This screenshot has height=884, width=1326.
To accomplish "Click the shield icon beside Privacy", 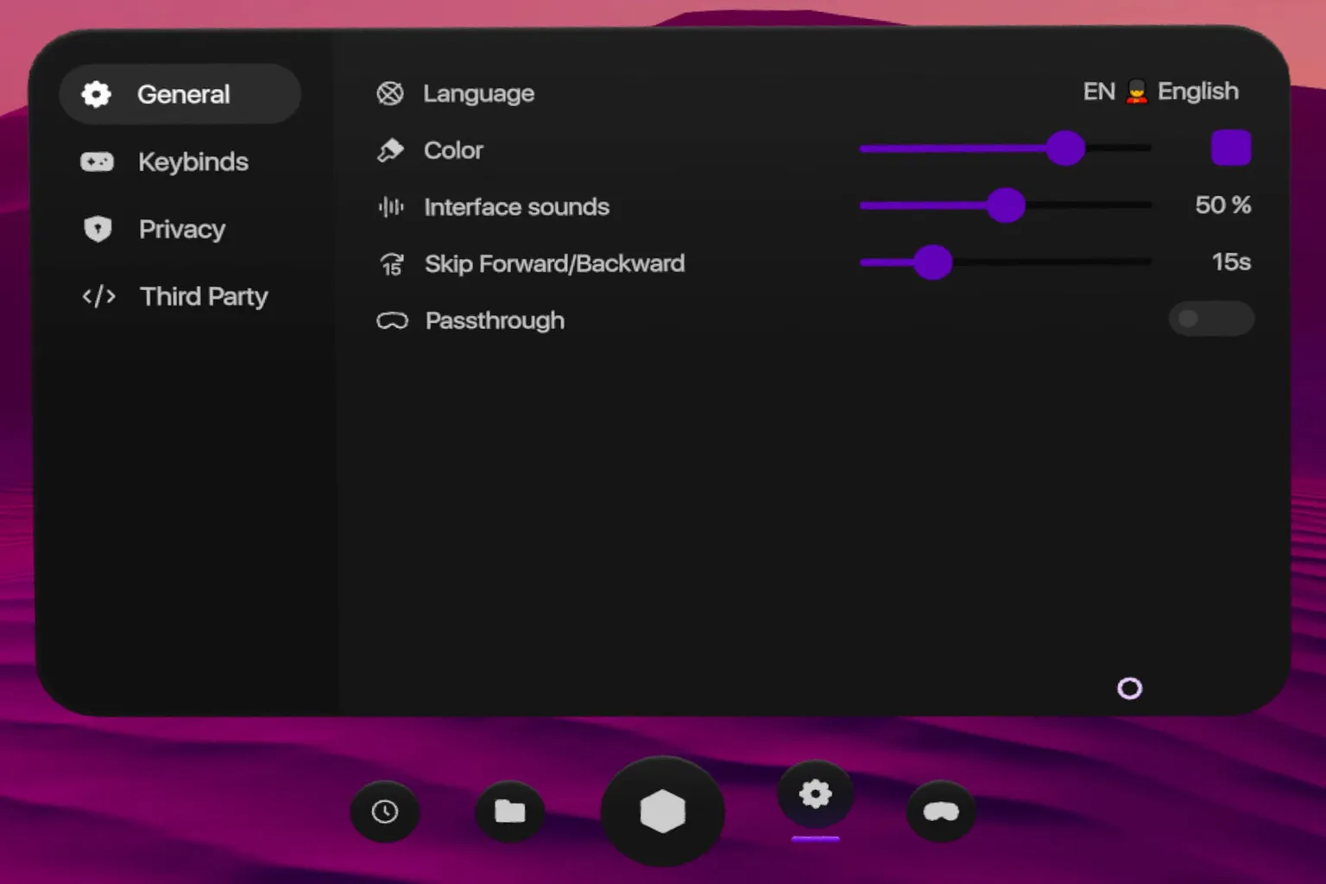I will tap(98, 229).
